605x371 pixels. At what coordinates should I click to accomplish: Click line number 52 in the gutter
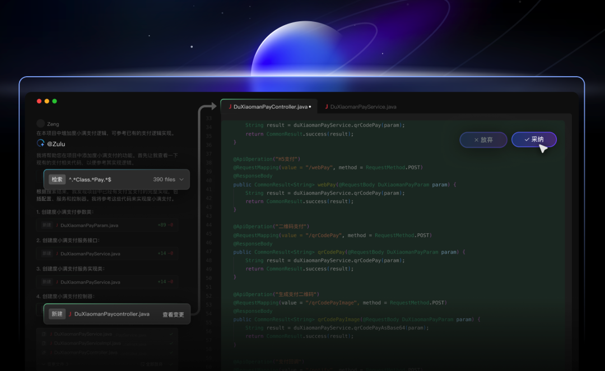(209, 296)
